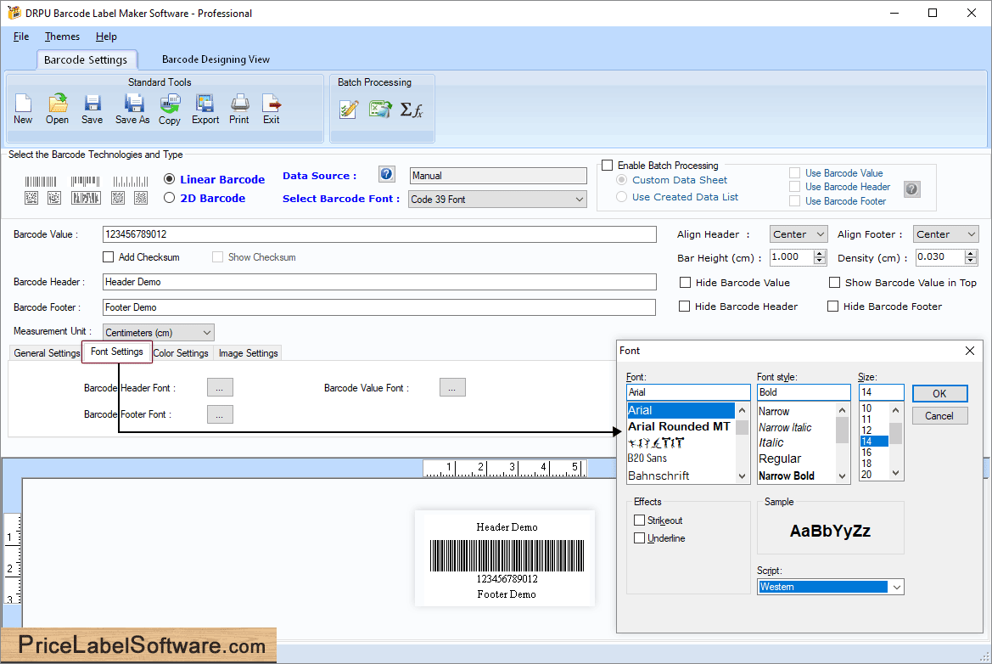Select the 2D Barcode radio button
The width and height of the screenshot is (992, 664).
170,198
